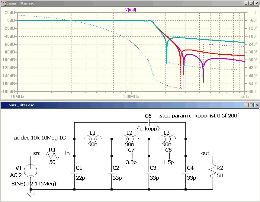Select capacitor C1 22p symbol
The image size is (260, 202).
tap(74, 173)
